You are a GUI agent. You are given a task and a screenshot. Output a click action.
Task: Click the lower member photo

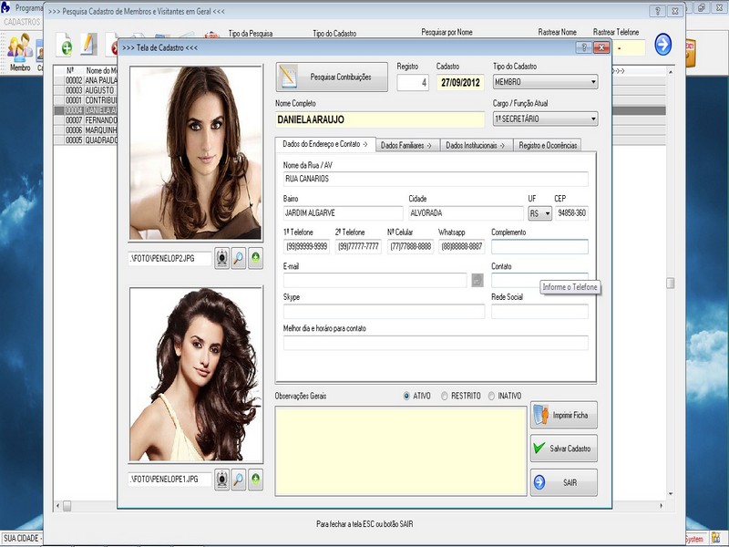tap(196, 375)
